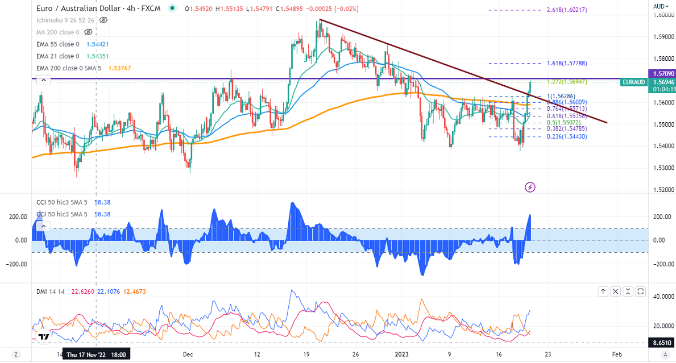
Task: Maximize the DMI pane
Action: point(641,291)
